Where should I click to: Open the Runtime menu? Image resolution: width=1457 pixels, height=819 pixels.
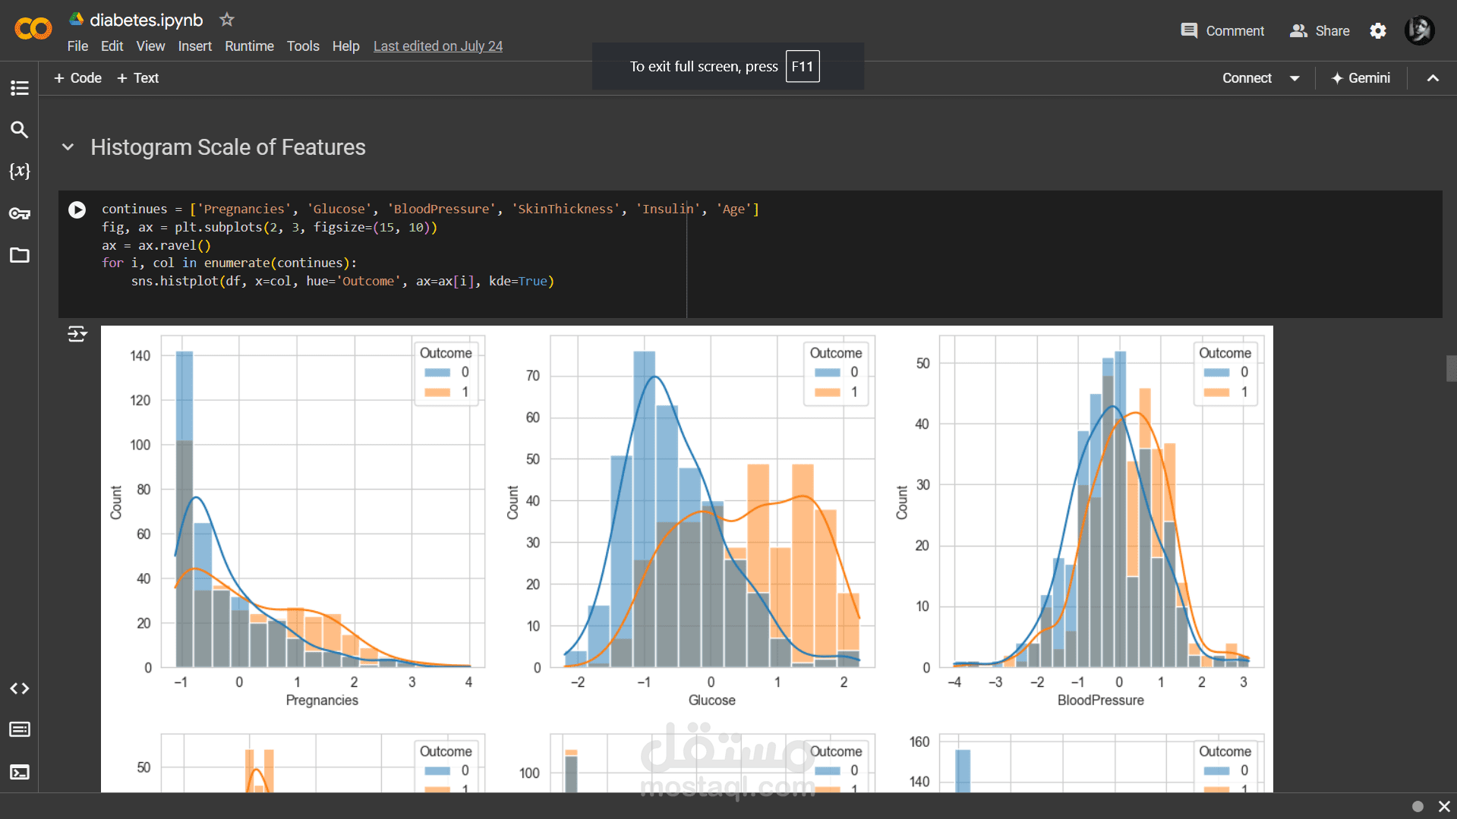[249, 46]
